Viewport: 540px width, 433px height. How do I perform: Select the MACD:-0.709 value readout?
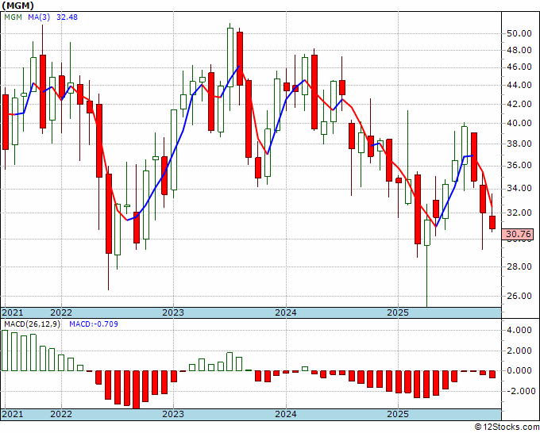(x=94, y=324)
